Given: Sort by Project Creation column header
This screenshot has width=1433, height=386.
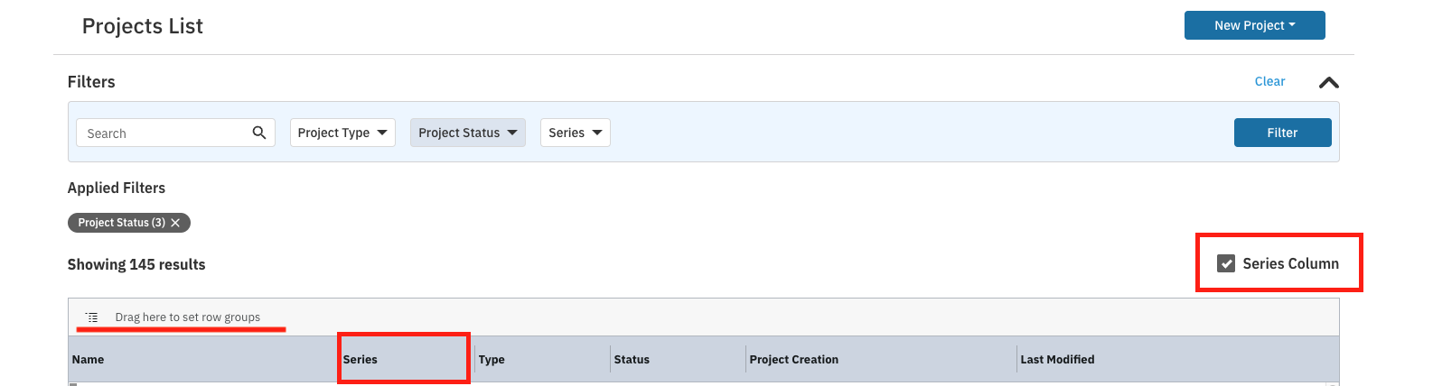Looking at the screenshot, I should (x=793, y=359).
